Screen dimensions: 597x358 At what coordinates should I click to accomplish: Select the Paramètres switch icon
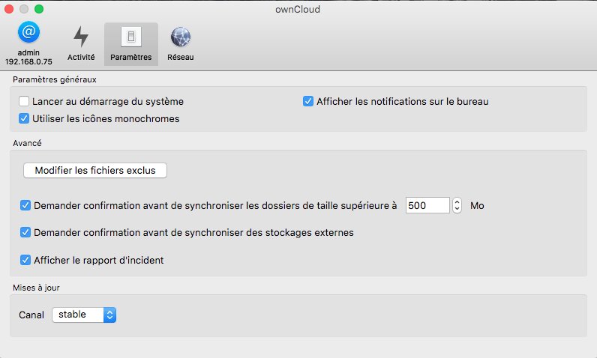pyautogui.click(x=130, y=36)
